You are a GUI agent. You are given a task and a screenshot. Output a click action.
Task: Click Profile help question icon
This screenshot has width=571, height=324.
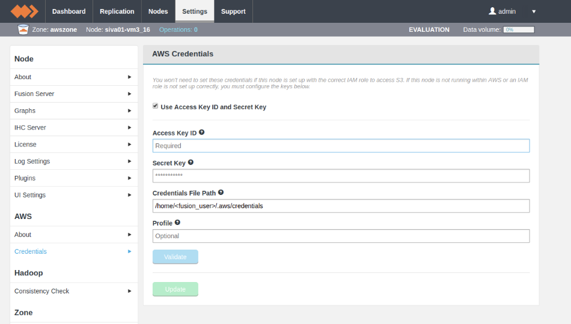tap(177, 223)
